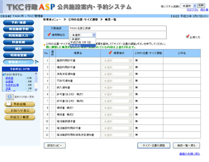Open 作成完了帳票

20,118
